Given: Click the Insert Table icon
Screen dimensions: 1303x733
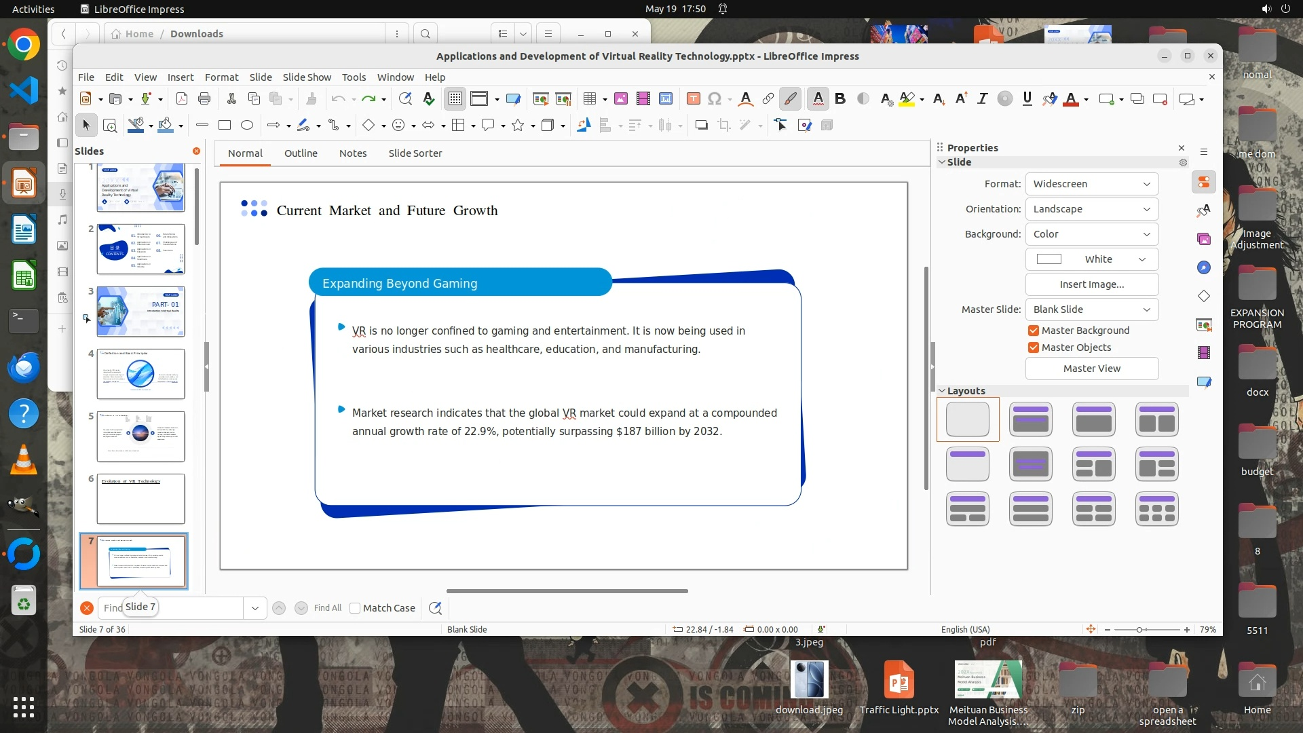Looking at the screenshot, I should [589, 99].
